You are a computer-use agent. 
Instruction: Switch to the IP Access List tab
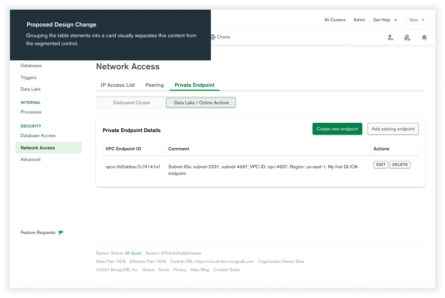118,85
